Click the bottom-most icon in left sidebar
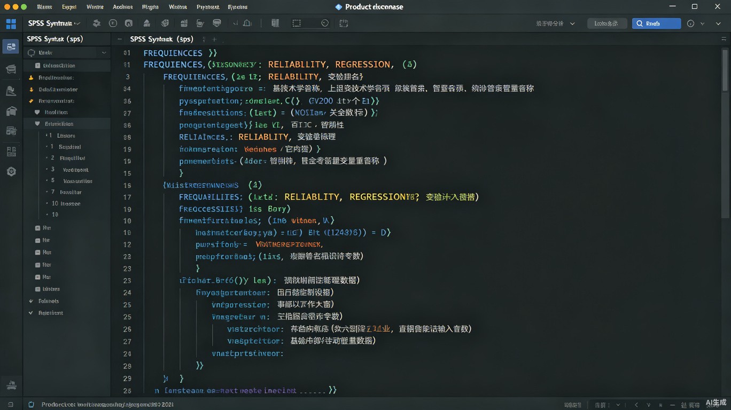 click(11, 385)
